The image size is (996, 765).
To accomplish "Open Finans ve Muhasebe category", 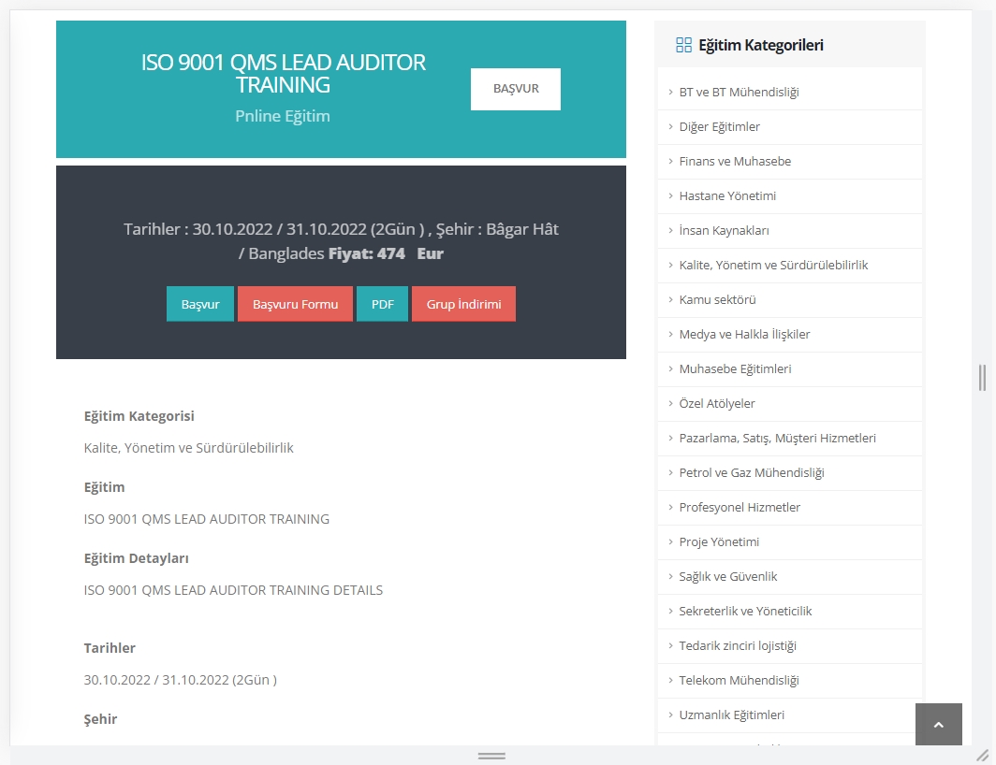I will coord(735,161).
